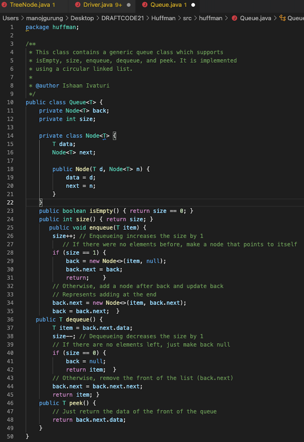Viewport: 304px width, 442px height.
Task: Click the error badge '1' on TreeNode.java tab
Action: pos(53,5)
